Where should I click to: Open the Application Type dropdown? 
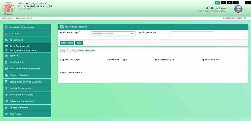pyautogui.click(x=113, y=34)
